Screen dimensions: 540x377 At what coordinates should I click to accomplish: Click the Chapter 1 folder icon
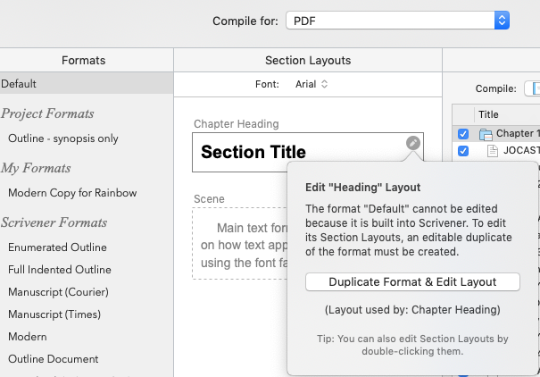[486, 134]
